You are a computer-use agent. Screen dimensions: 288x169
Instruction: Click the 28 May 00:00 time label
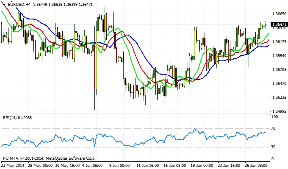click(41, 166)
